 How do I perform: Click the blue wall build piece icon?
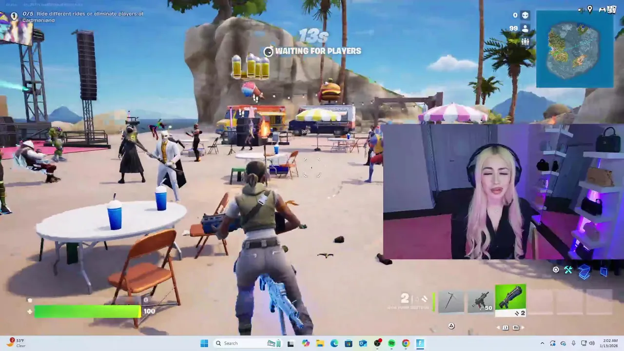[x=604, y=272]
